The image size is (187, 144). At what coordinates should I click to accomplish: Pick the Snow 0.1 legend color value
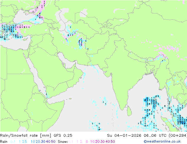(70, 142)
